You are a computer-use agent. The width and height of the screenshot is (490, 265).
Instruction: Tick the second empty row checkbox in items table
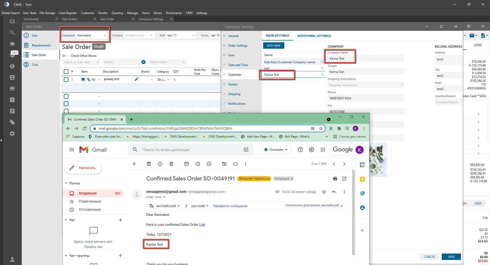pos(66,104)
